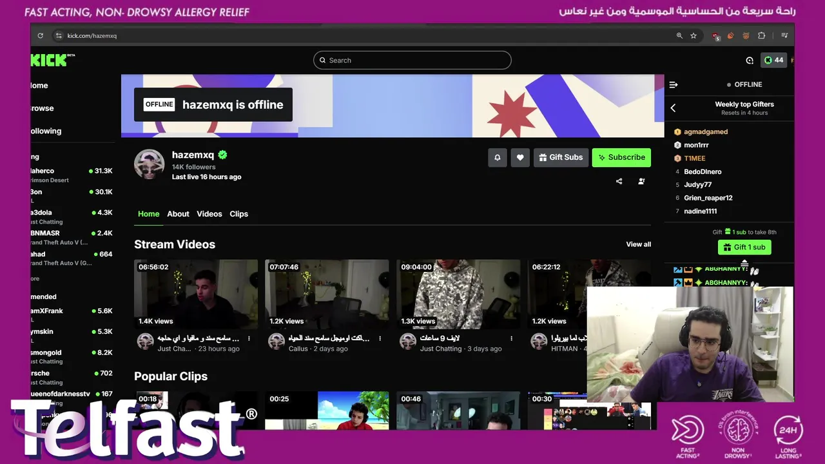Click the green verified badge beside hazemxq

(x=222, y=155)
